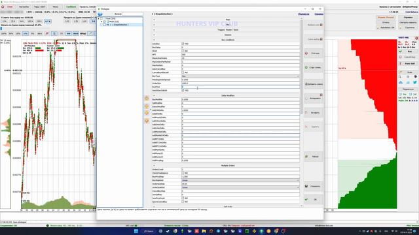Click the Refresh button

pyautogui.click(x=314, y=157)
